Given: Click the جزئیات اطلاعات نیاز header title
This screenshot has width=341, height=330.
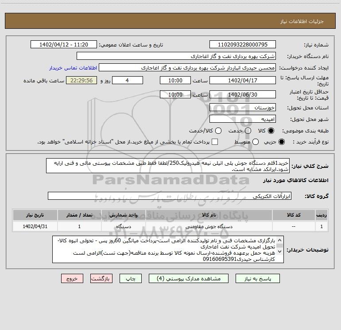Looking at the screenshot, I should click(302, 21).
